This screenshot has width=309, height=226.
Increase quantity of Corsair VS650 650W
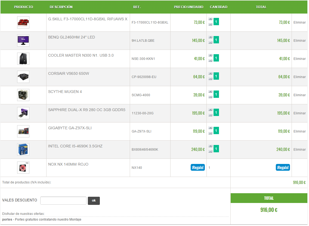(x=210, y=73)
